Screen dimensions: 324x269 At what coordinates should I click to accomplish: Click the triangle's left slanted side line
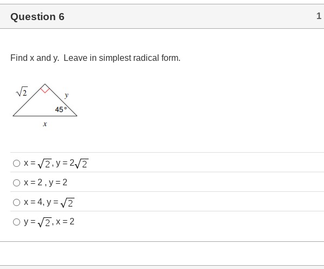[x=29, y=100]
